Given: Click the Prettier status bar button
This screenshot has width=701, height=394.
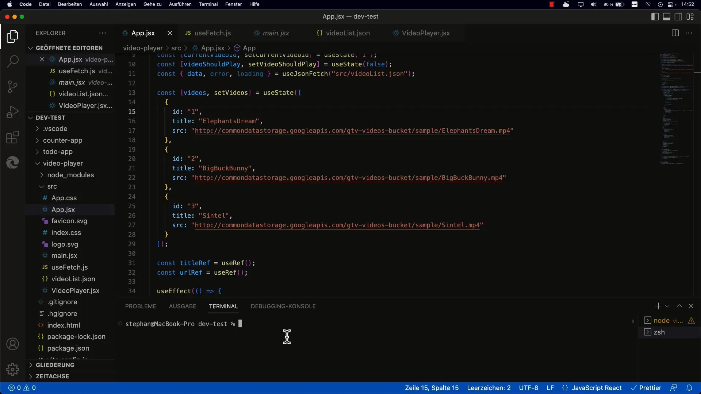Looking at the screenshot, I should click(646, 388).
